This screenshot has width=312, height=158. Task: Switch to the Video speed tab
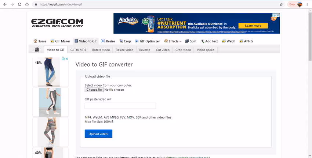point(206,50)
